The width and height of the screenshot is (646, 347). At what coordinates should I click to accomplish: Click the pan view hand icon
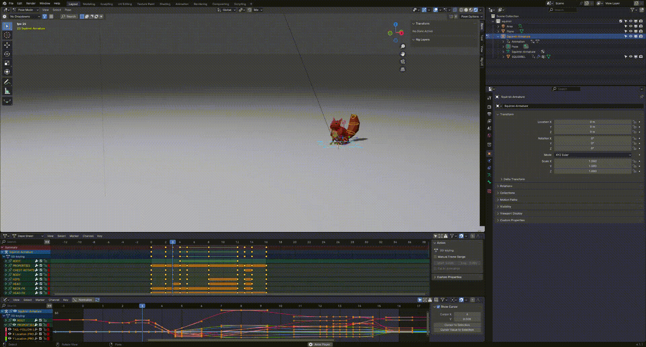[403, 54]
